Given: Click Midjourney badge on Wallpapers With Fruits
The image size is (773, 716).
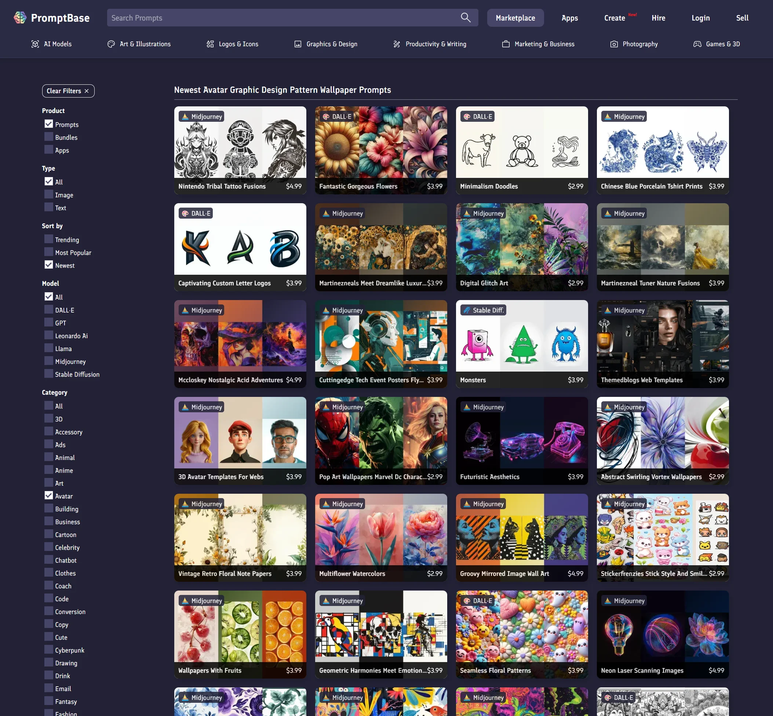Looking at the screenshot, I should tap(201, 601).
